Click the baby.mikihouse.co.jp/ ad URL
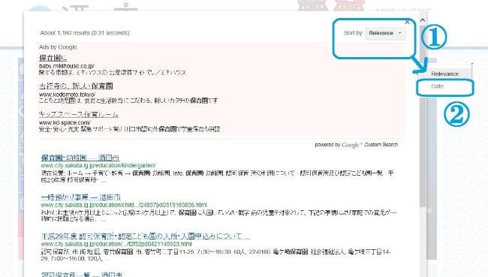 click(x=67, y=66)
